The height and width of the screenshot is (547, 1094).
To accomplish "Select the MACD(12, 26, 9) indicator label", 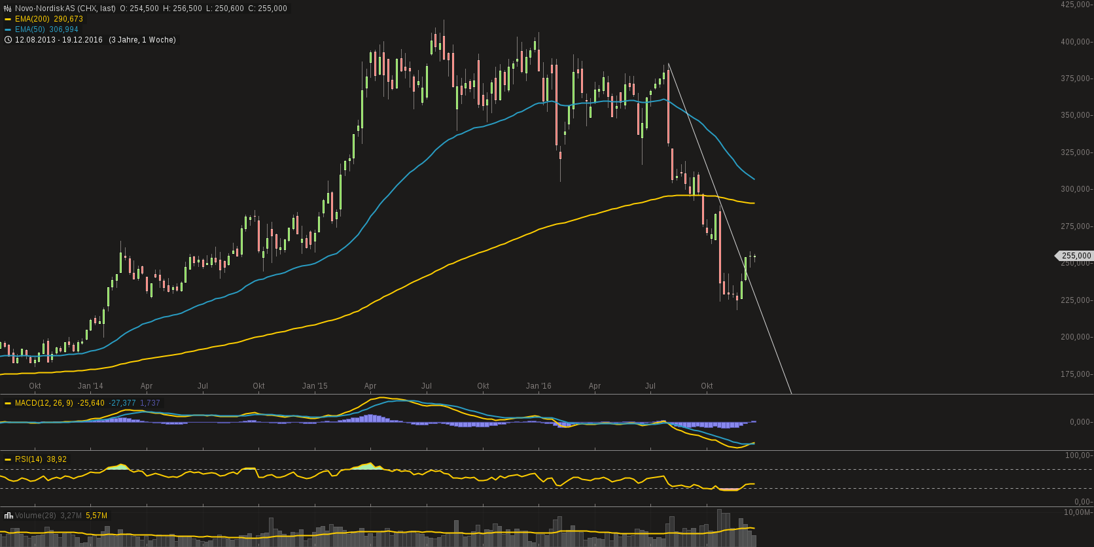I will [44, 404].
